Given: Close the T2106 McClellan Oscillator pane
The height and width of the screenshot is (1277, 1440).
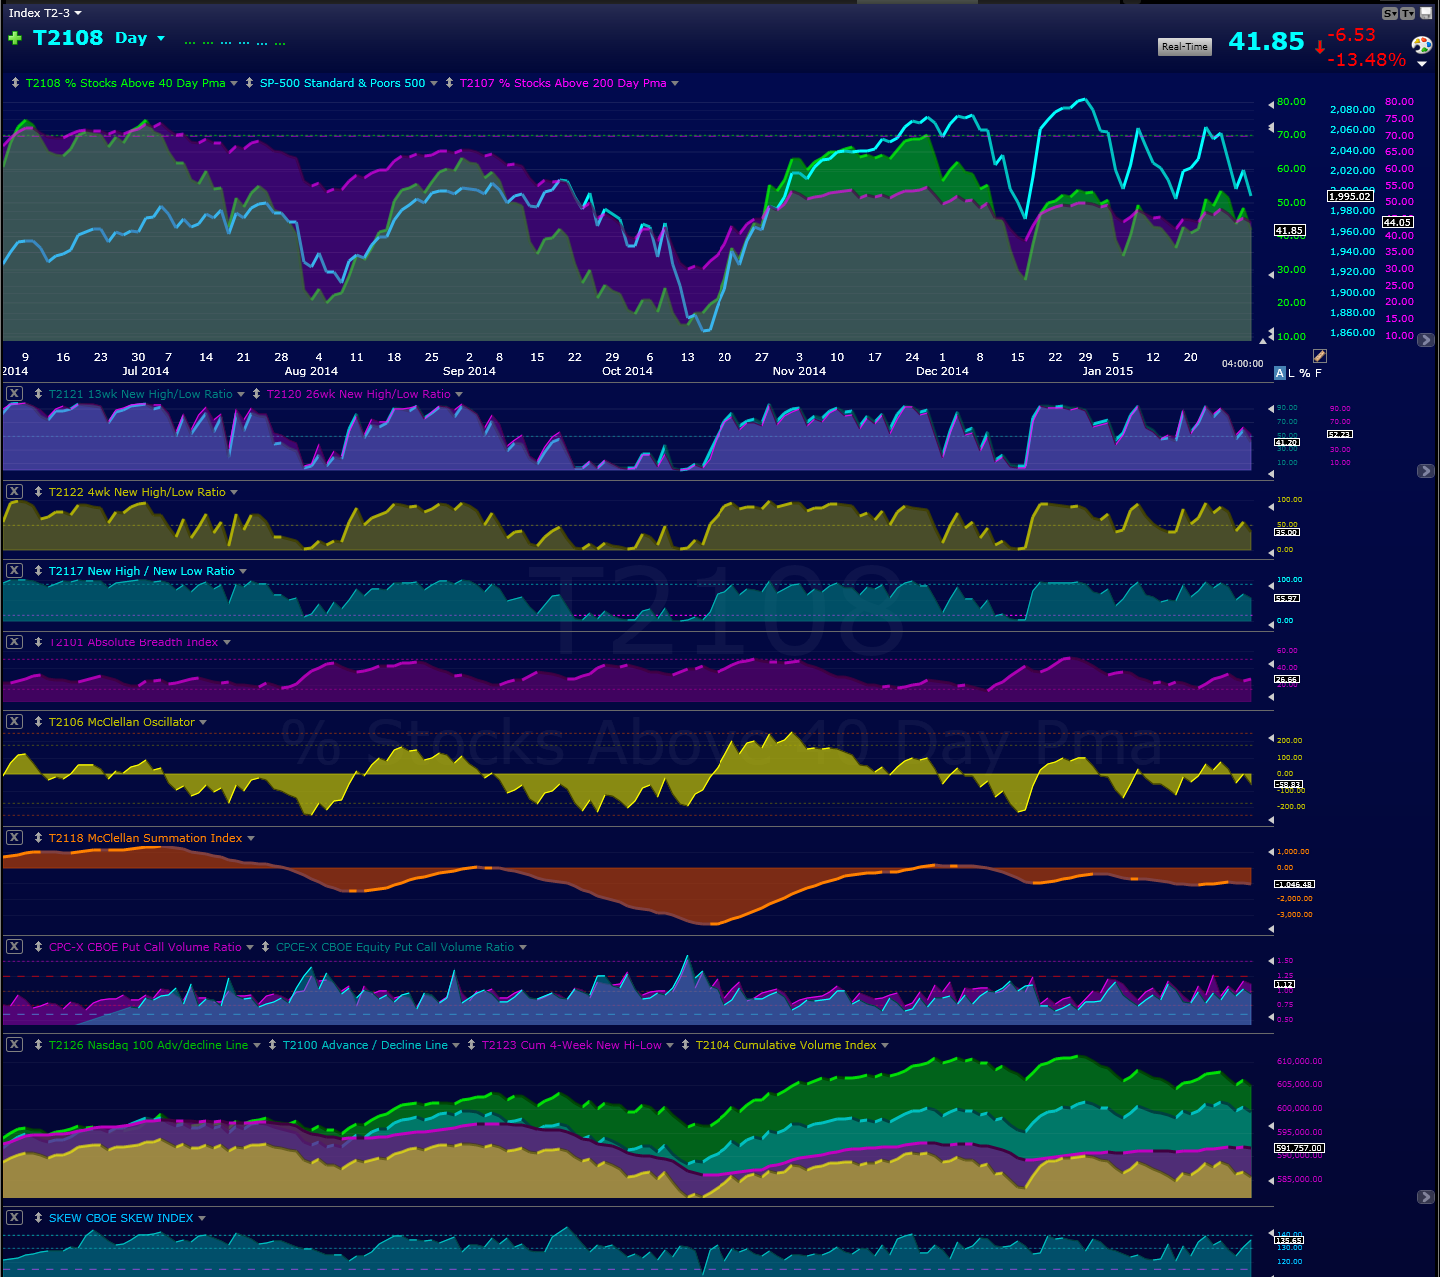Looking at the screenshot, I should pos(14,722).
